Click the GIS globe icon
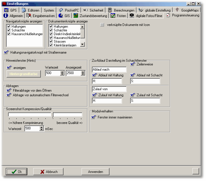The width and height of the screenshot is (206, 181). point(61,16)
